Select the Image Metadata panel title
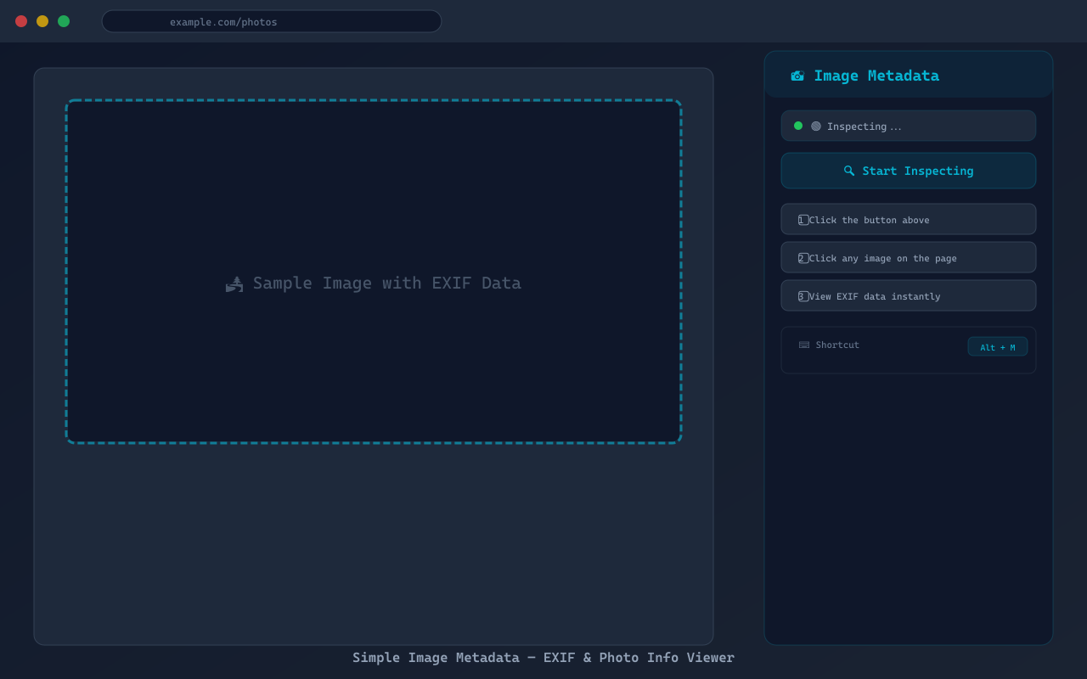Image resolution: width=1087 pixels, height=679 pixels. 876,76
